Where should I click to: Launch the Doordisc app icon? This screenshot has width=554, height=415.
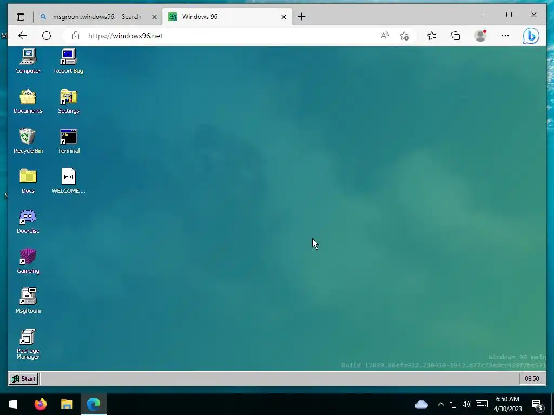tap(28, 221)
